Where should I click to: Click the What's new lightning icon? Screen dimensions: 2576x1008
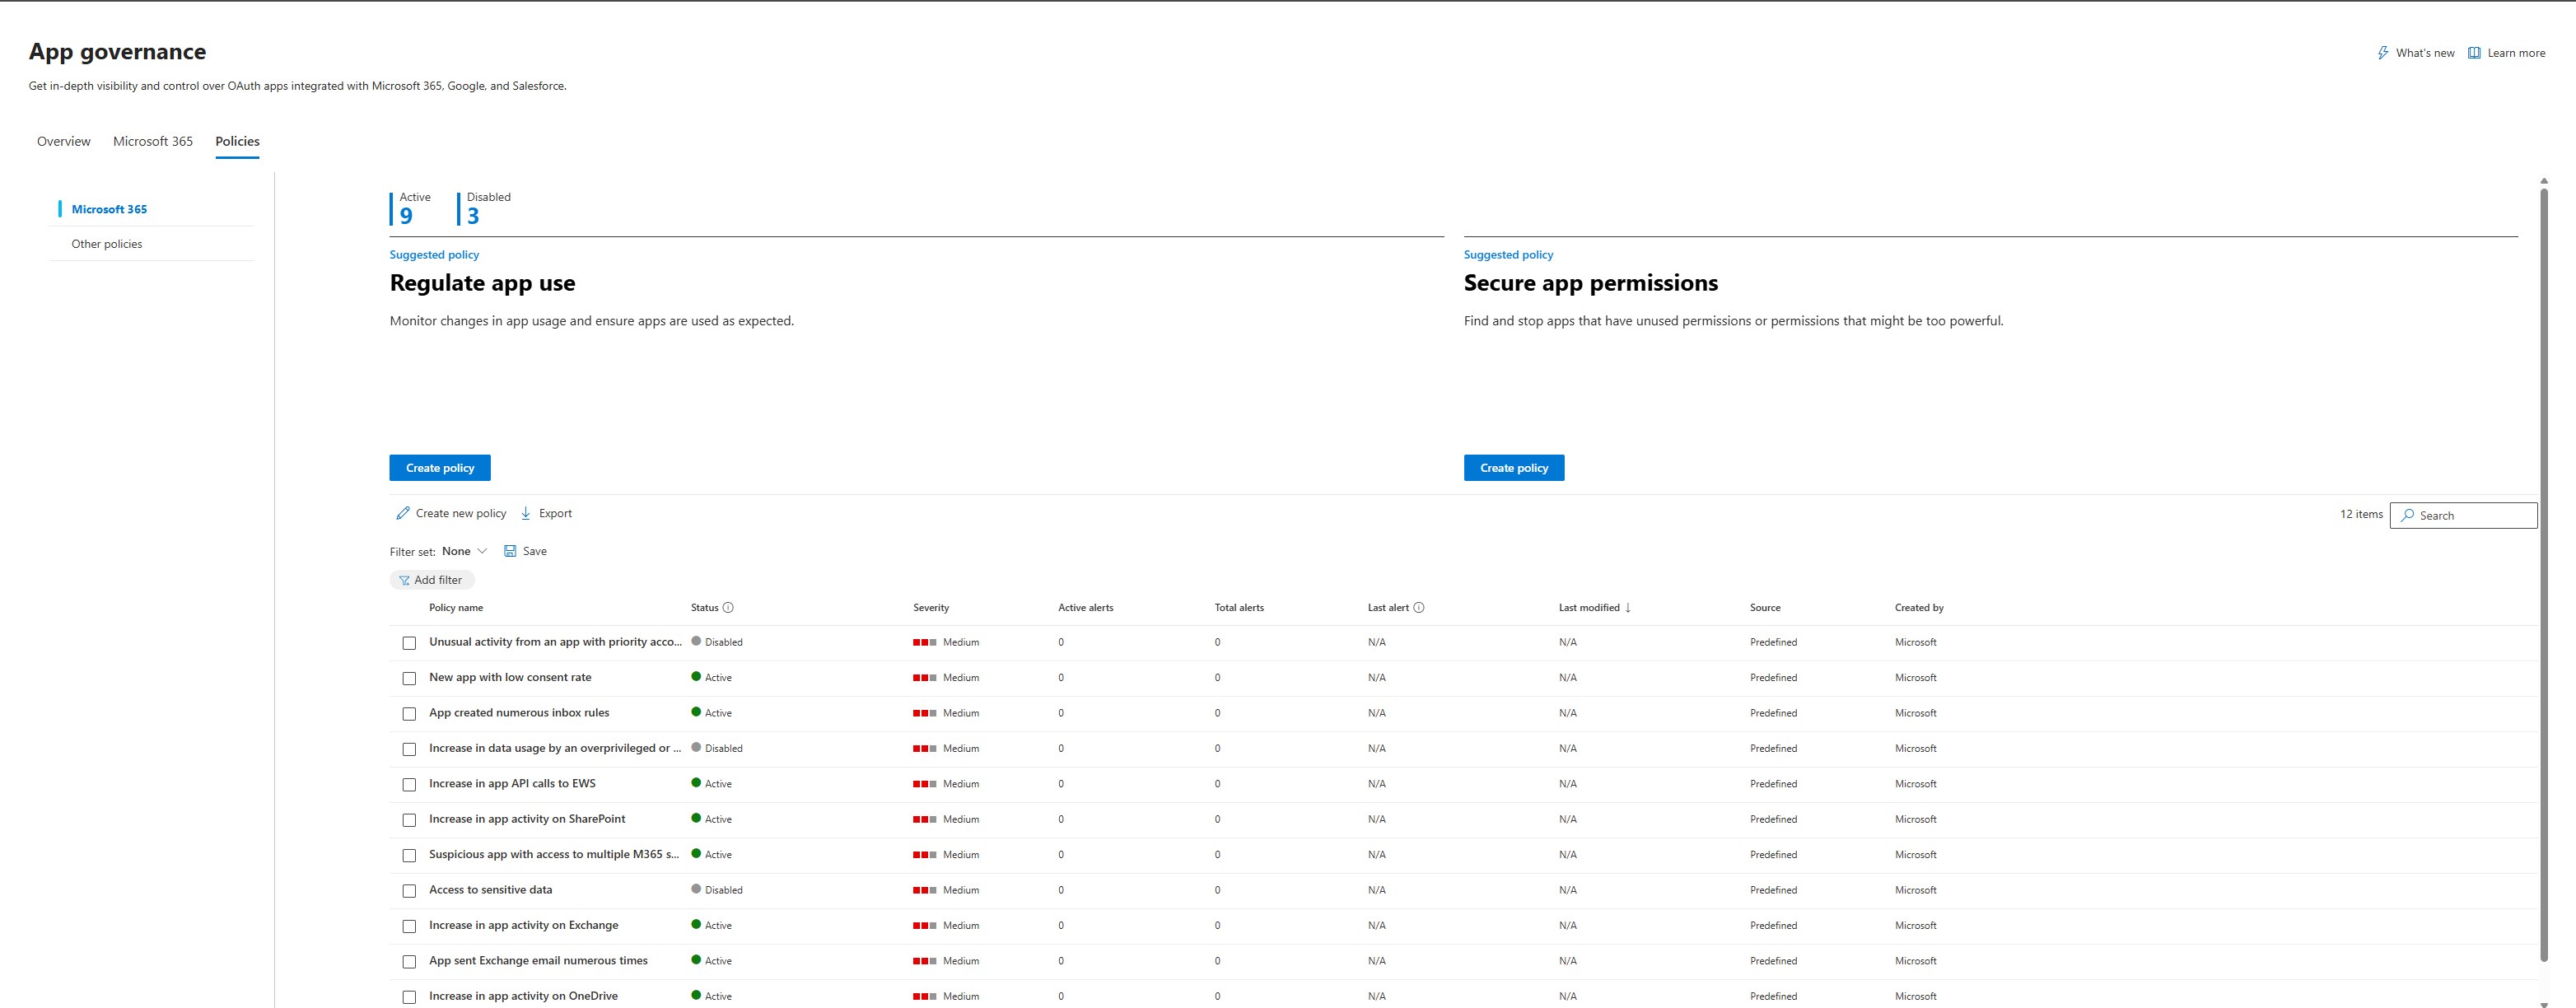point(2383,52)
